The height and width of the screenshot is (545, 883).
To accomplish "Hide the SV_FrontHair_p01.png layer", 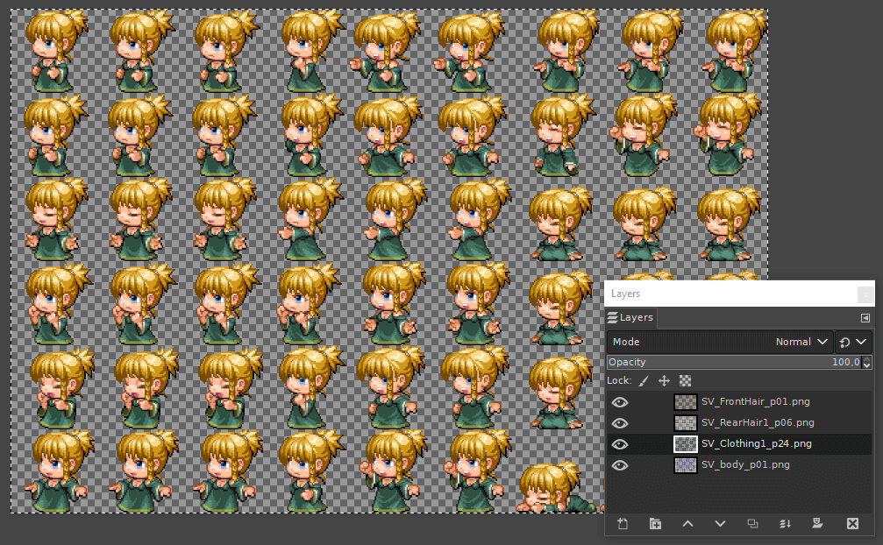I will (620, 402).
